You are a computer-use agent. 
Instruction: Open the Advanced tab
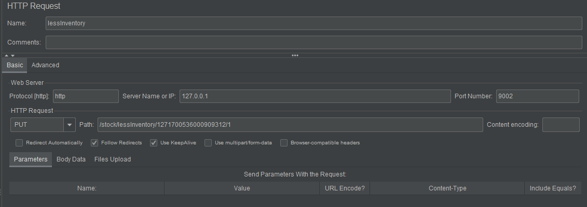45,65
